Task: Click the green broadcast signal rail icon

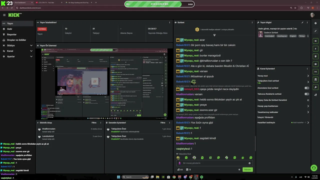Action: (x=315, y=72)
